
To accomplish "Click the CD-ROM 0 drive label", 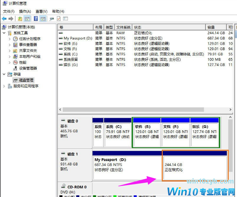I will (77, 187).
